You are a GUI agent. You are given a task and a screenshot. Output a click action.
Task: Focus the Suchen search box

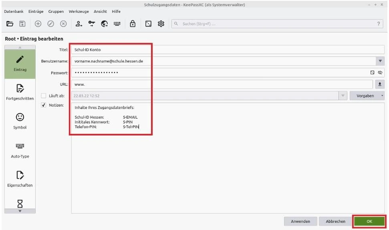pyautogui.click(x=277, y=24)
